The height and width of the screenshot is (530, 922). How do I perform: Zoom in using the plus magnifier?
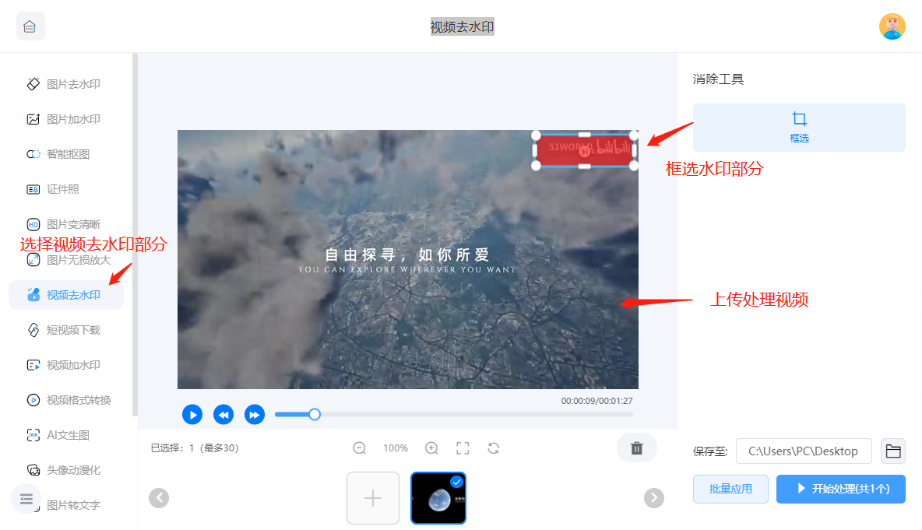pyautogui.click(x=431, y=448)
